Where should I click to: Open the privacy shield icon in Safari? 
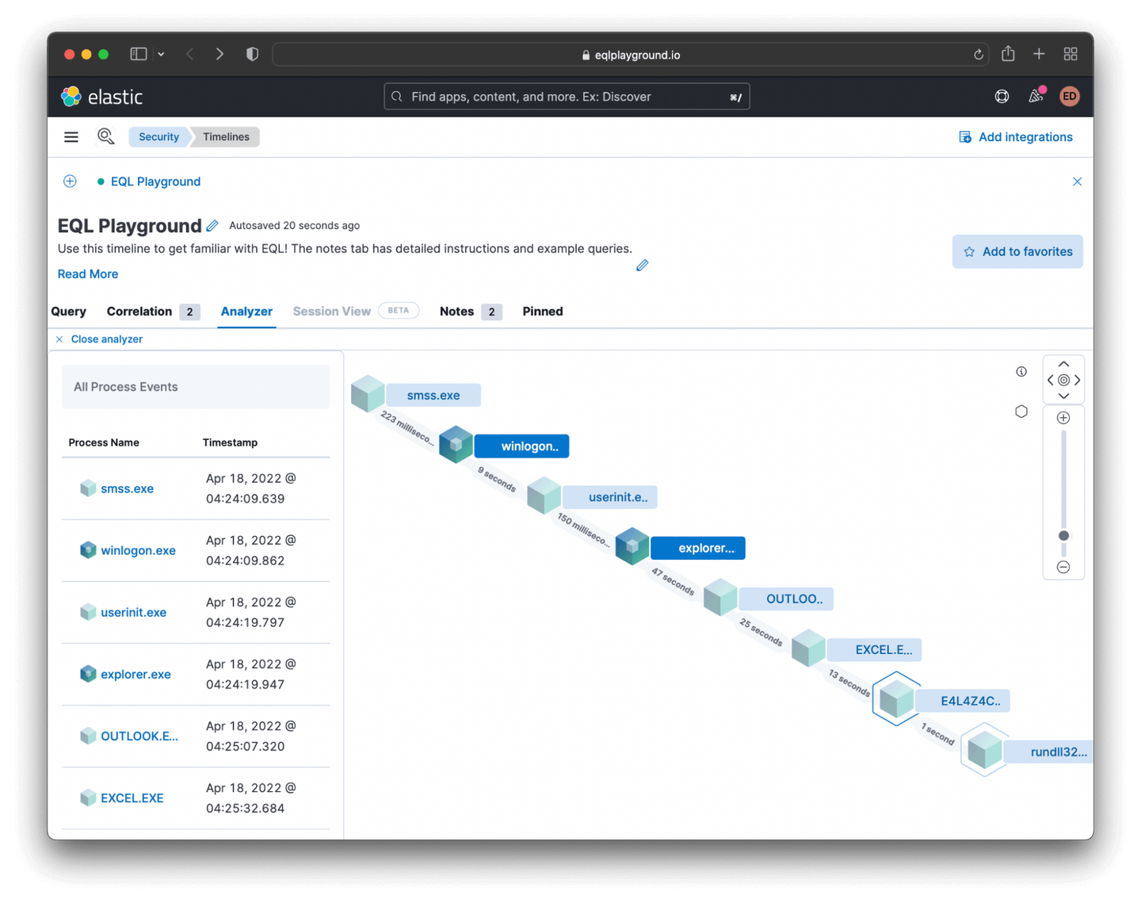point(252,54)
